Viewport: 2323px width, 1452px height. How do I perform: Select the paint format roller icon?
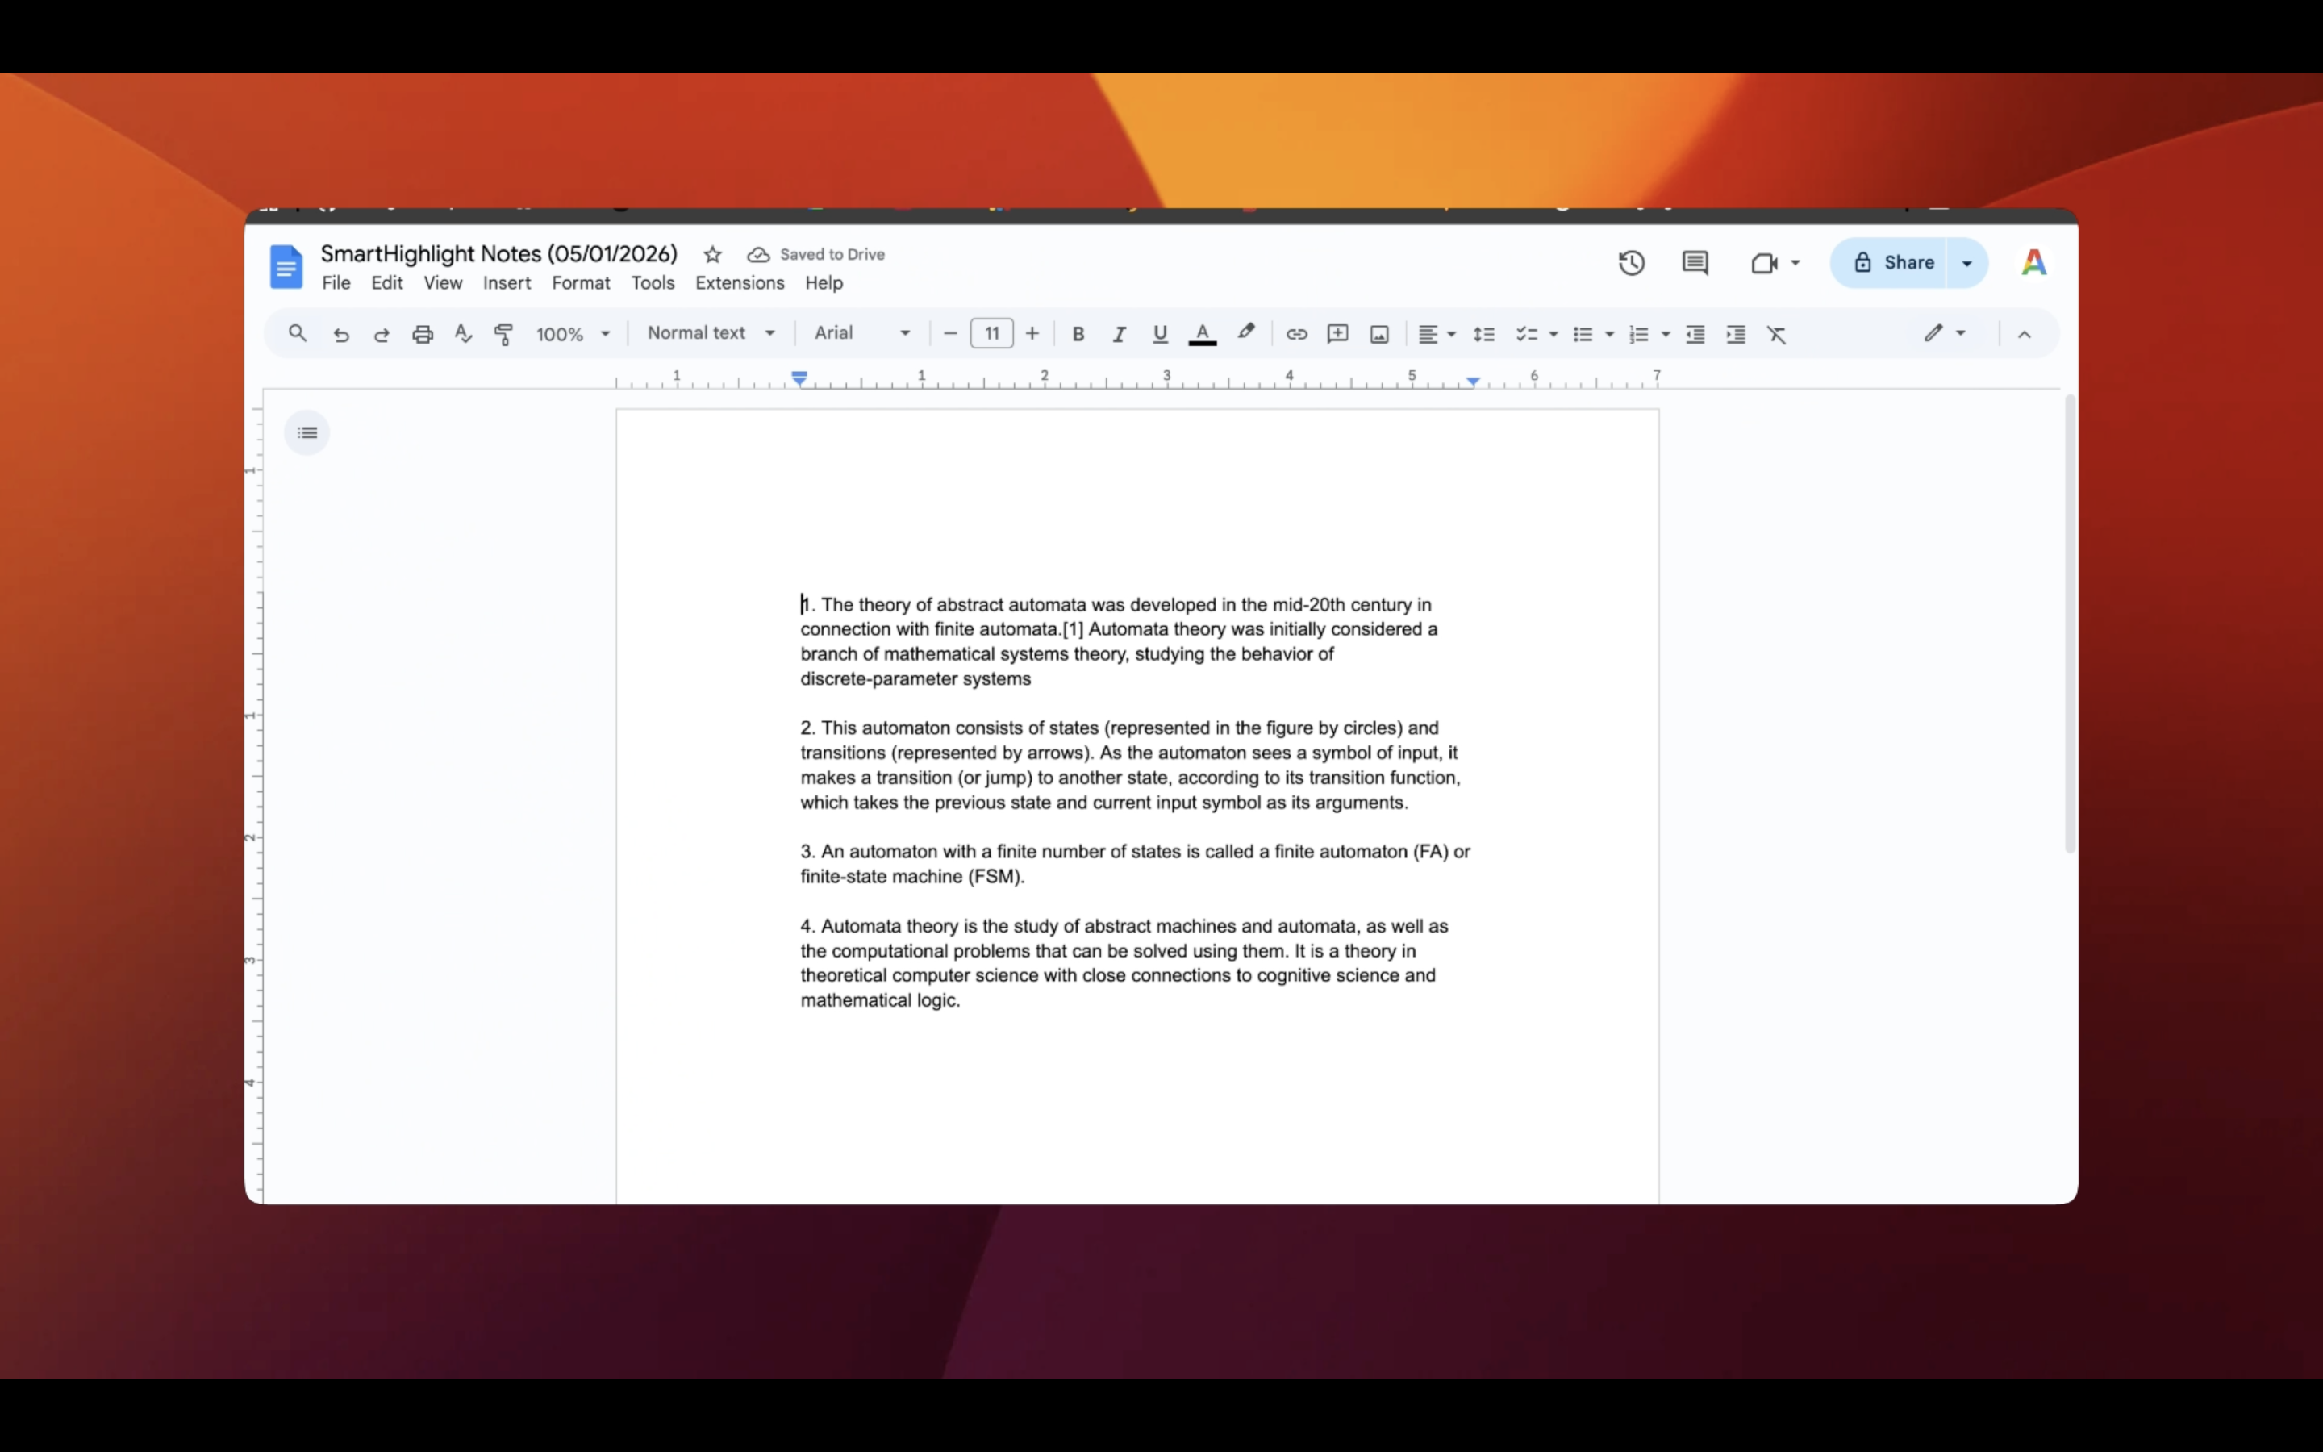(x=503, y=334)
